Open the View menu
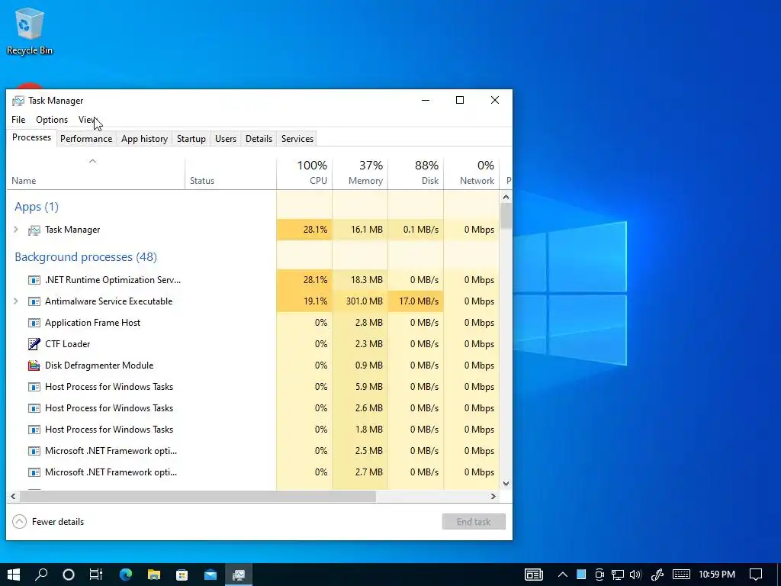 [87, 120]
